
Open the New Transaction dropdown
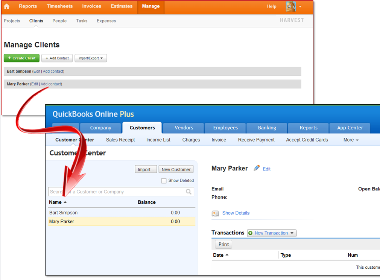pyautogui.click(x=272, y=233)
